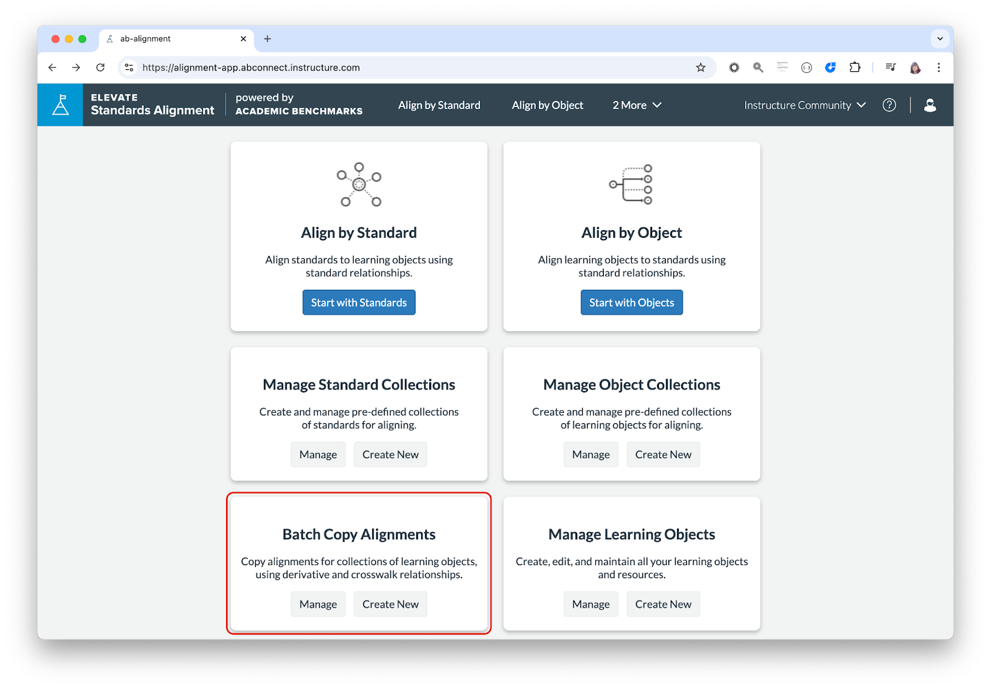Open the site information icon in address bar

[x=129, y=67]
